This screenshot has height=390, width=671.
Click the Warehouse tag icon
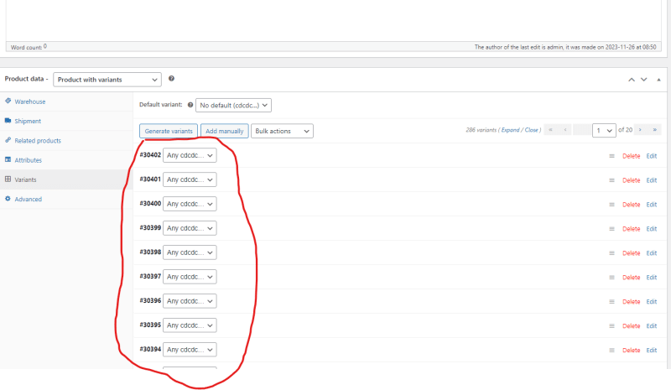pyautogui.click(x=8, y=101)
